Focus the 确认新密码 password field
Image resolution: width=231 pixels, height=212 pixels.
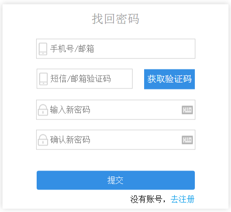pos(115,139)
